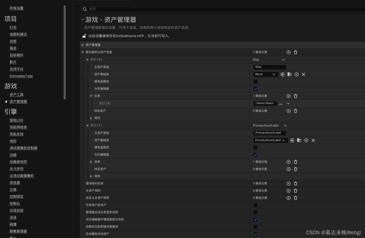
Task: Add element to index 1 目录 array
Action: pyautogui.click(x=289, y=162)
